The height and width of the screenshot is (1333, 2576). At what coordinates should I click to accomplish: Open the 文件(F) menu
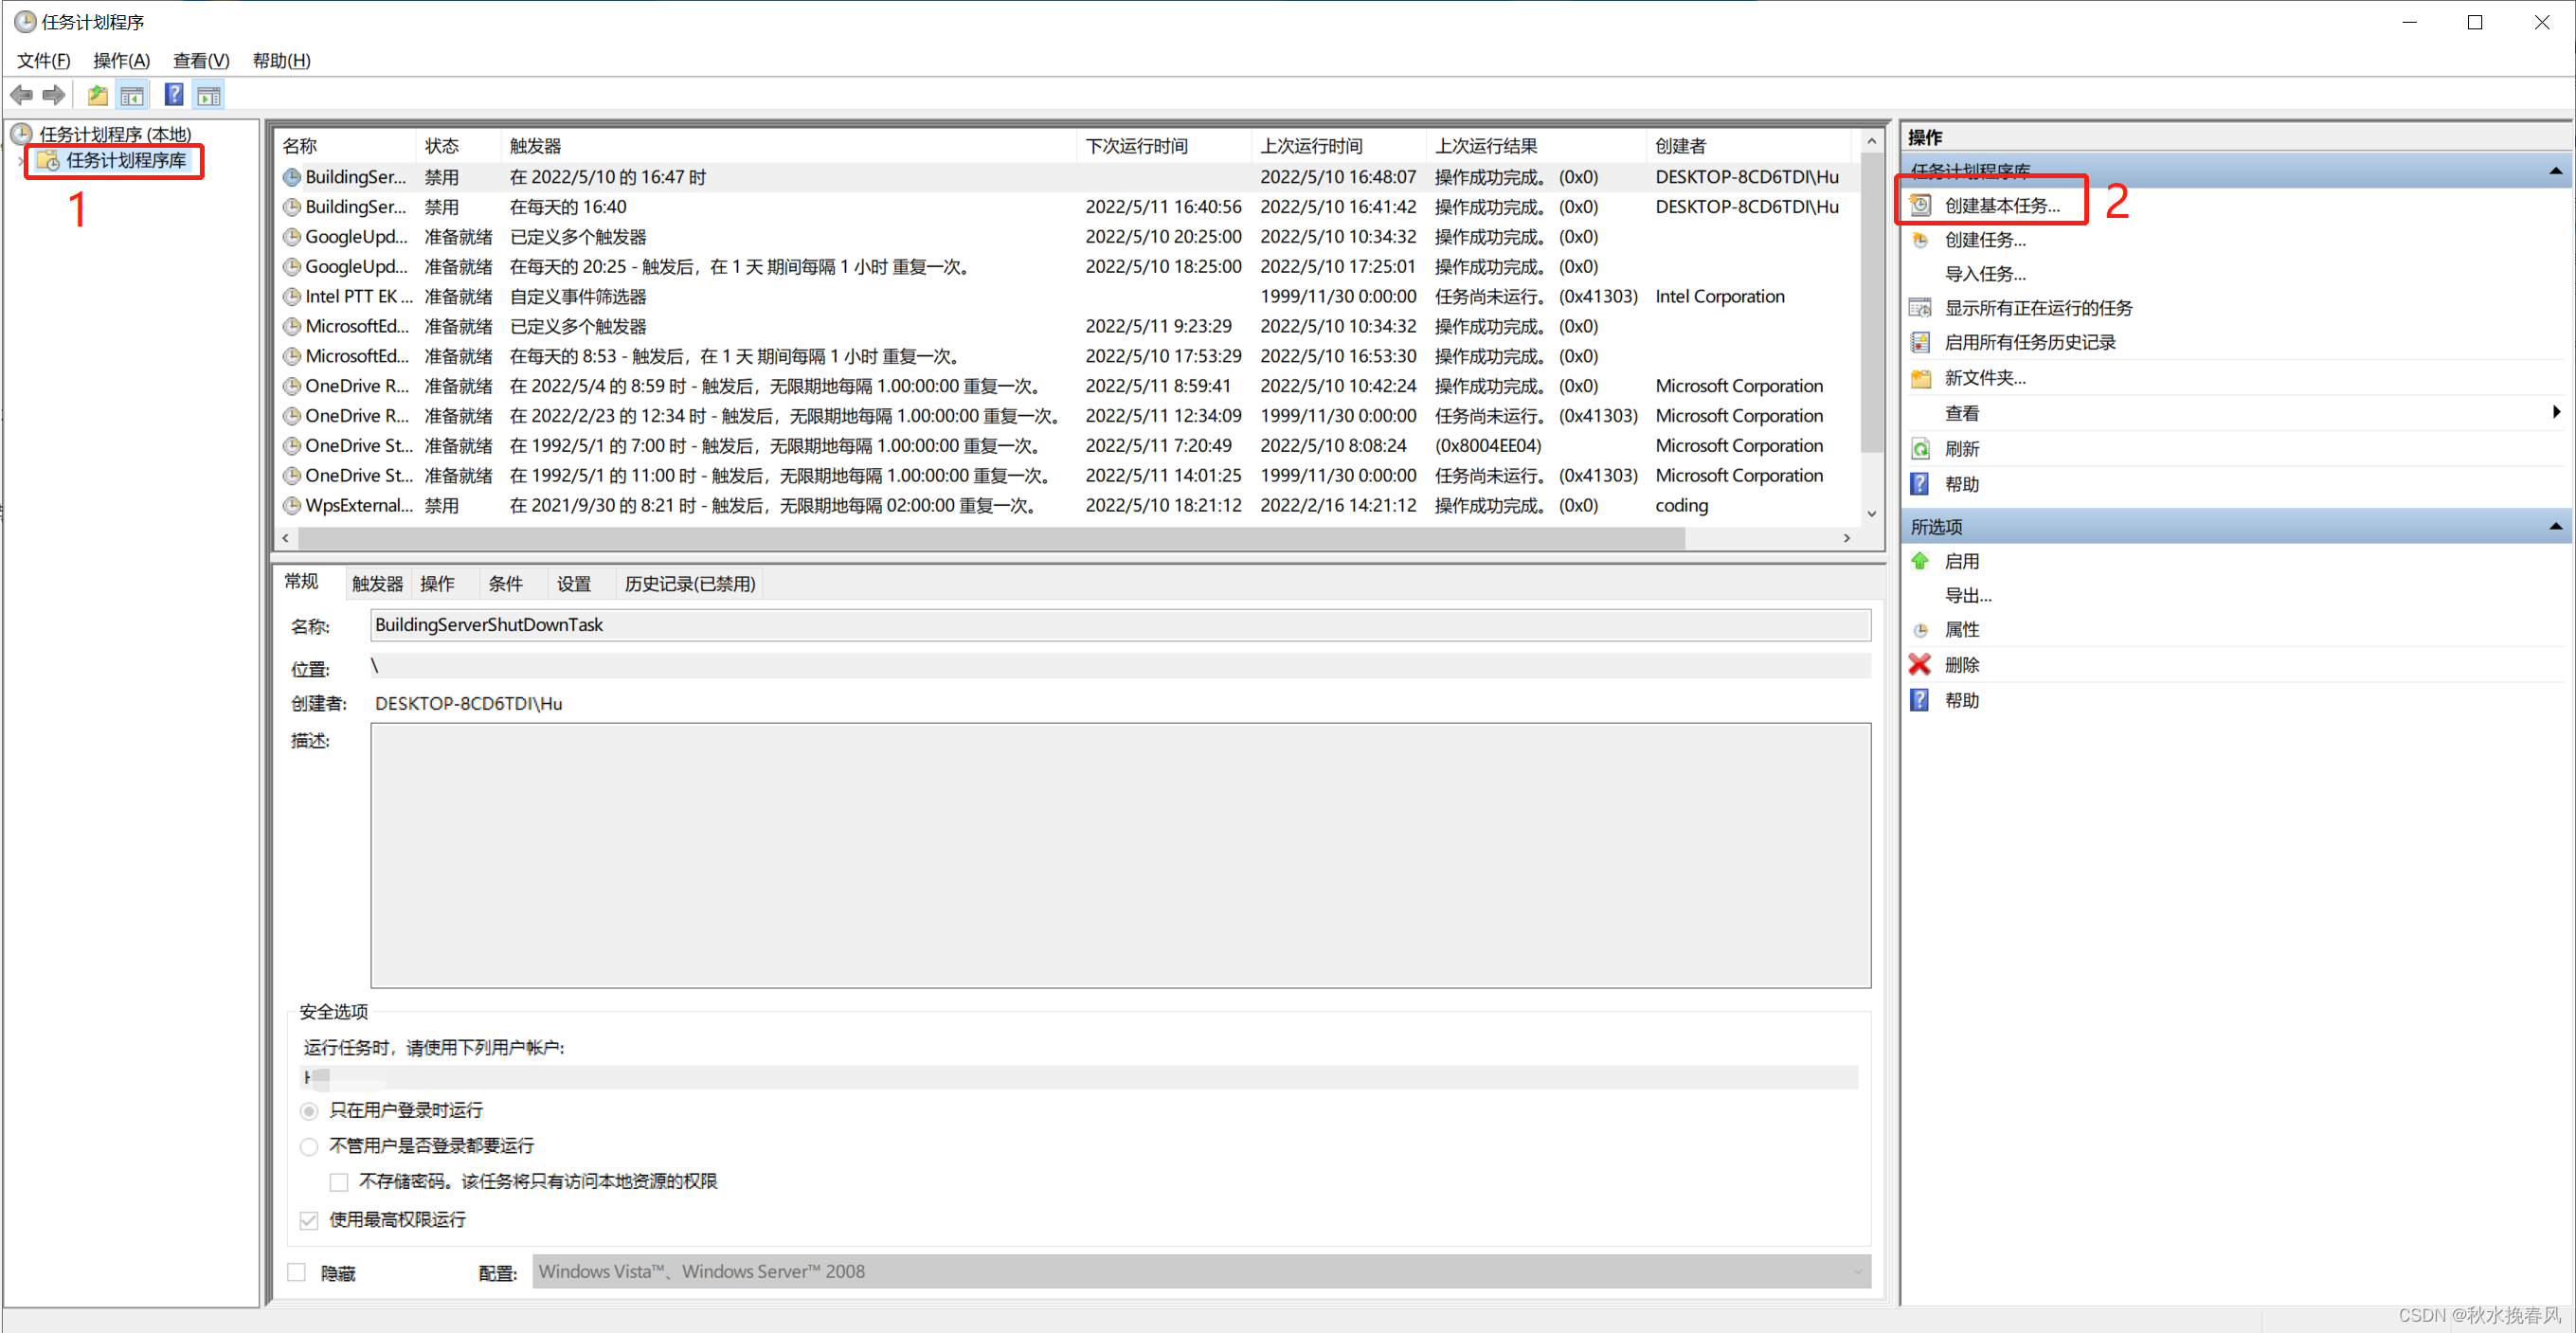coord(43,61)
